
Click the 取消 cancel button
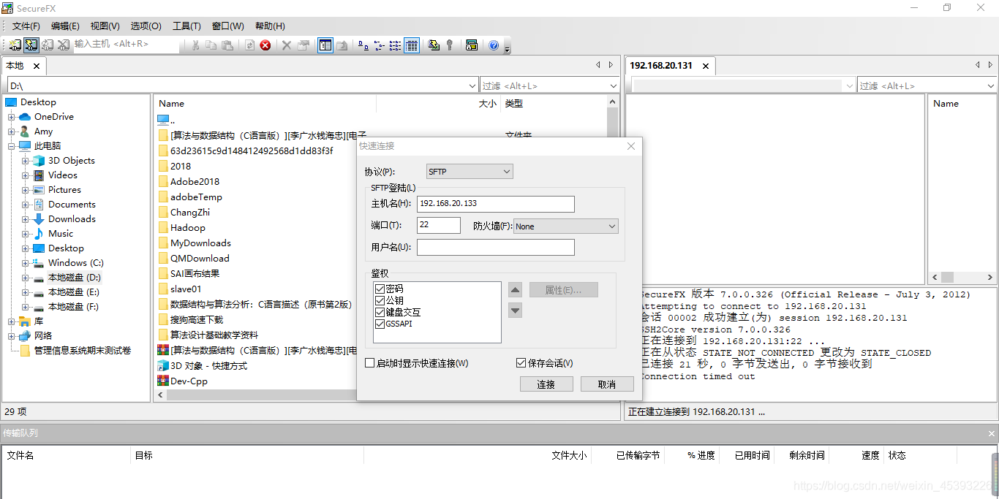tap(607, 384)
